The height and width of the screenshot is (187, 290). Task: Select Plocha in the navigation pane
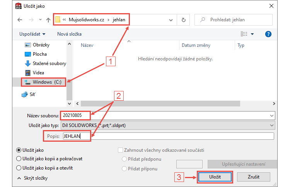click(39, 54)
